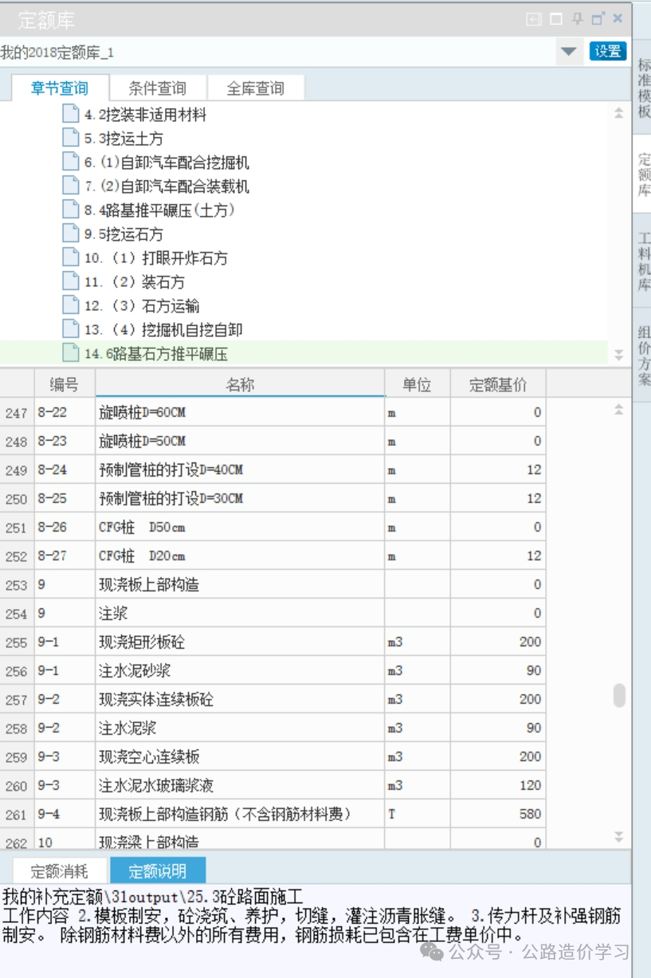Click the 编号 column header
651x978 pixels.
65,385
